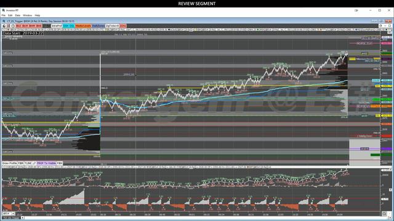This screenshot has width=394, height=221.
Task: Toggle the MasterLevels button
Action: pyautogui.click(x=83, y=26)
